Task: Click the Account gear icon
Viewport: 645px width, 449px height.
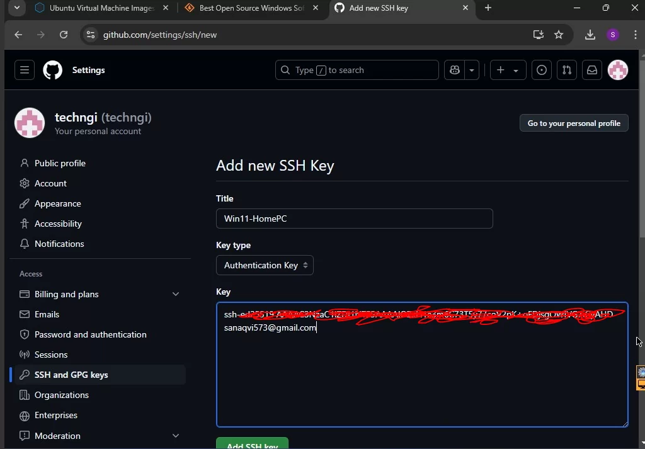Action: tap(25, 183)
